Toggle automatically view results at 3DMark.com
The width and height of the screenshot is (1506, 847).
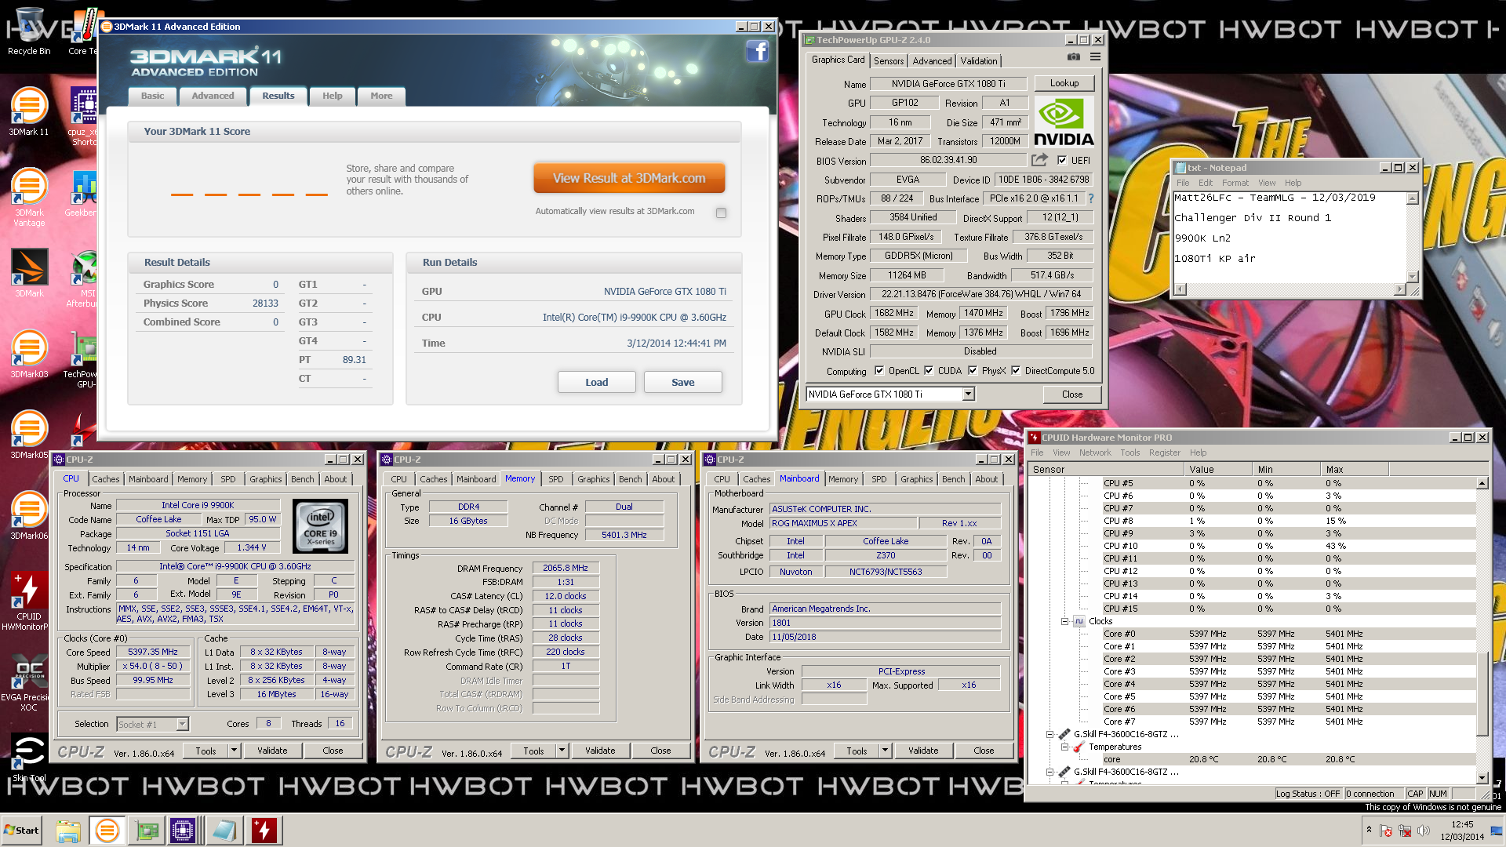721,213
